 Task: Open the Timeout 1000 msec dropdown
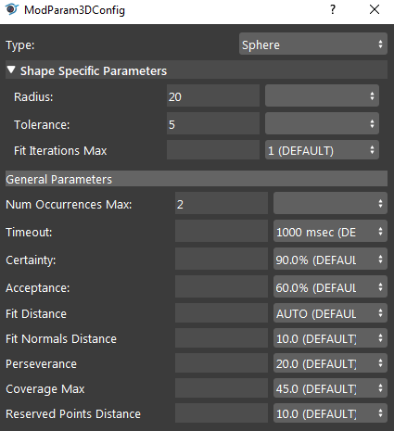[330, 231]
